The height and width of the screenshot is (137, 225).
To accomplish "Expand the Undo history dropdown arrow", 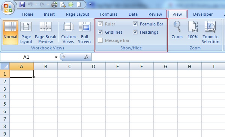I will click(36, 4).
